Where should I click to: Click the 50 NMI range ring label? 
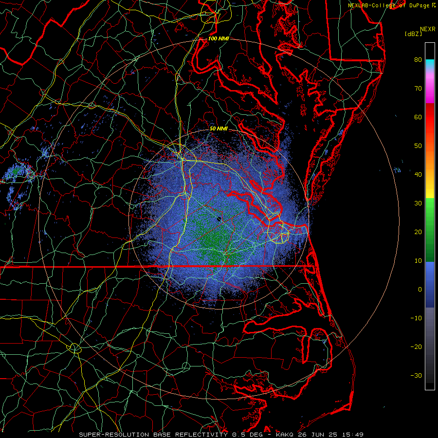[x=219, y=128]
